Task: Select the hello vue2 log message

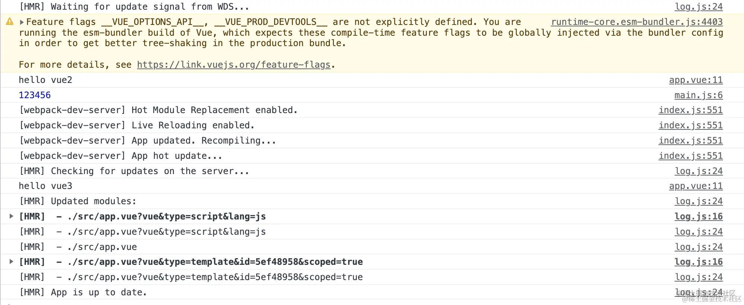Action: (45, 80)
